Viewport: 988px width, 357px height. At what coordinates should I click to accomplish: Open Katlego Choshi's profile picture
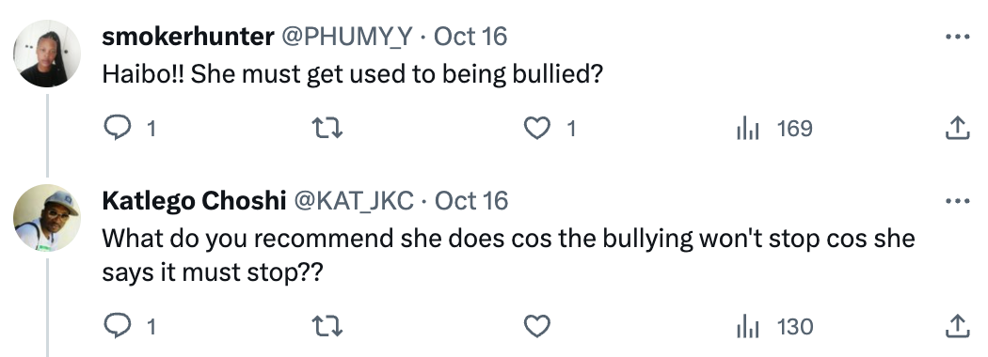click(47, 218)
